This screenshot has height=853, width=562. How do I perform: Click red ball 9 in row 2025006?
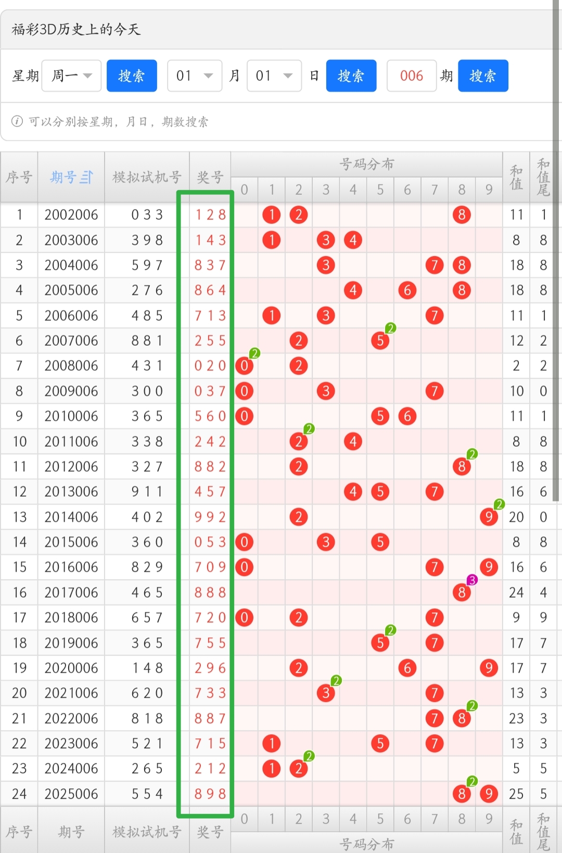coord(489,794)
